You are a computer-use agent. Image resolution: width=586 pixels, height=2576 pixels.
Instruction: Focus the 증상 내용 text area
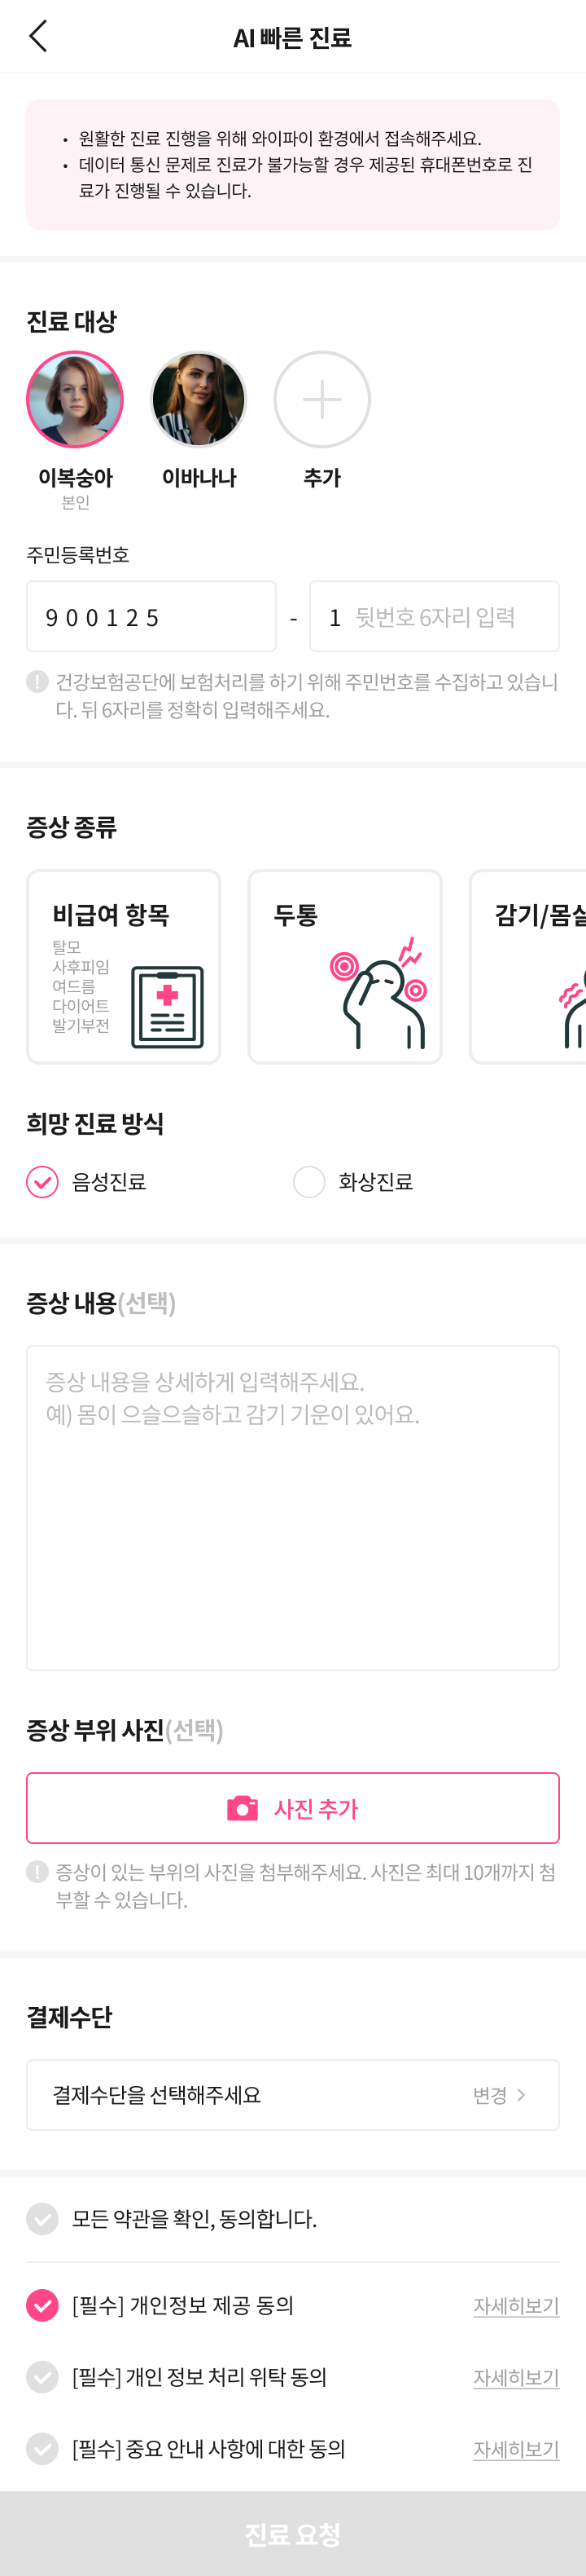pos(292,1507)
